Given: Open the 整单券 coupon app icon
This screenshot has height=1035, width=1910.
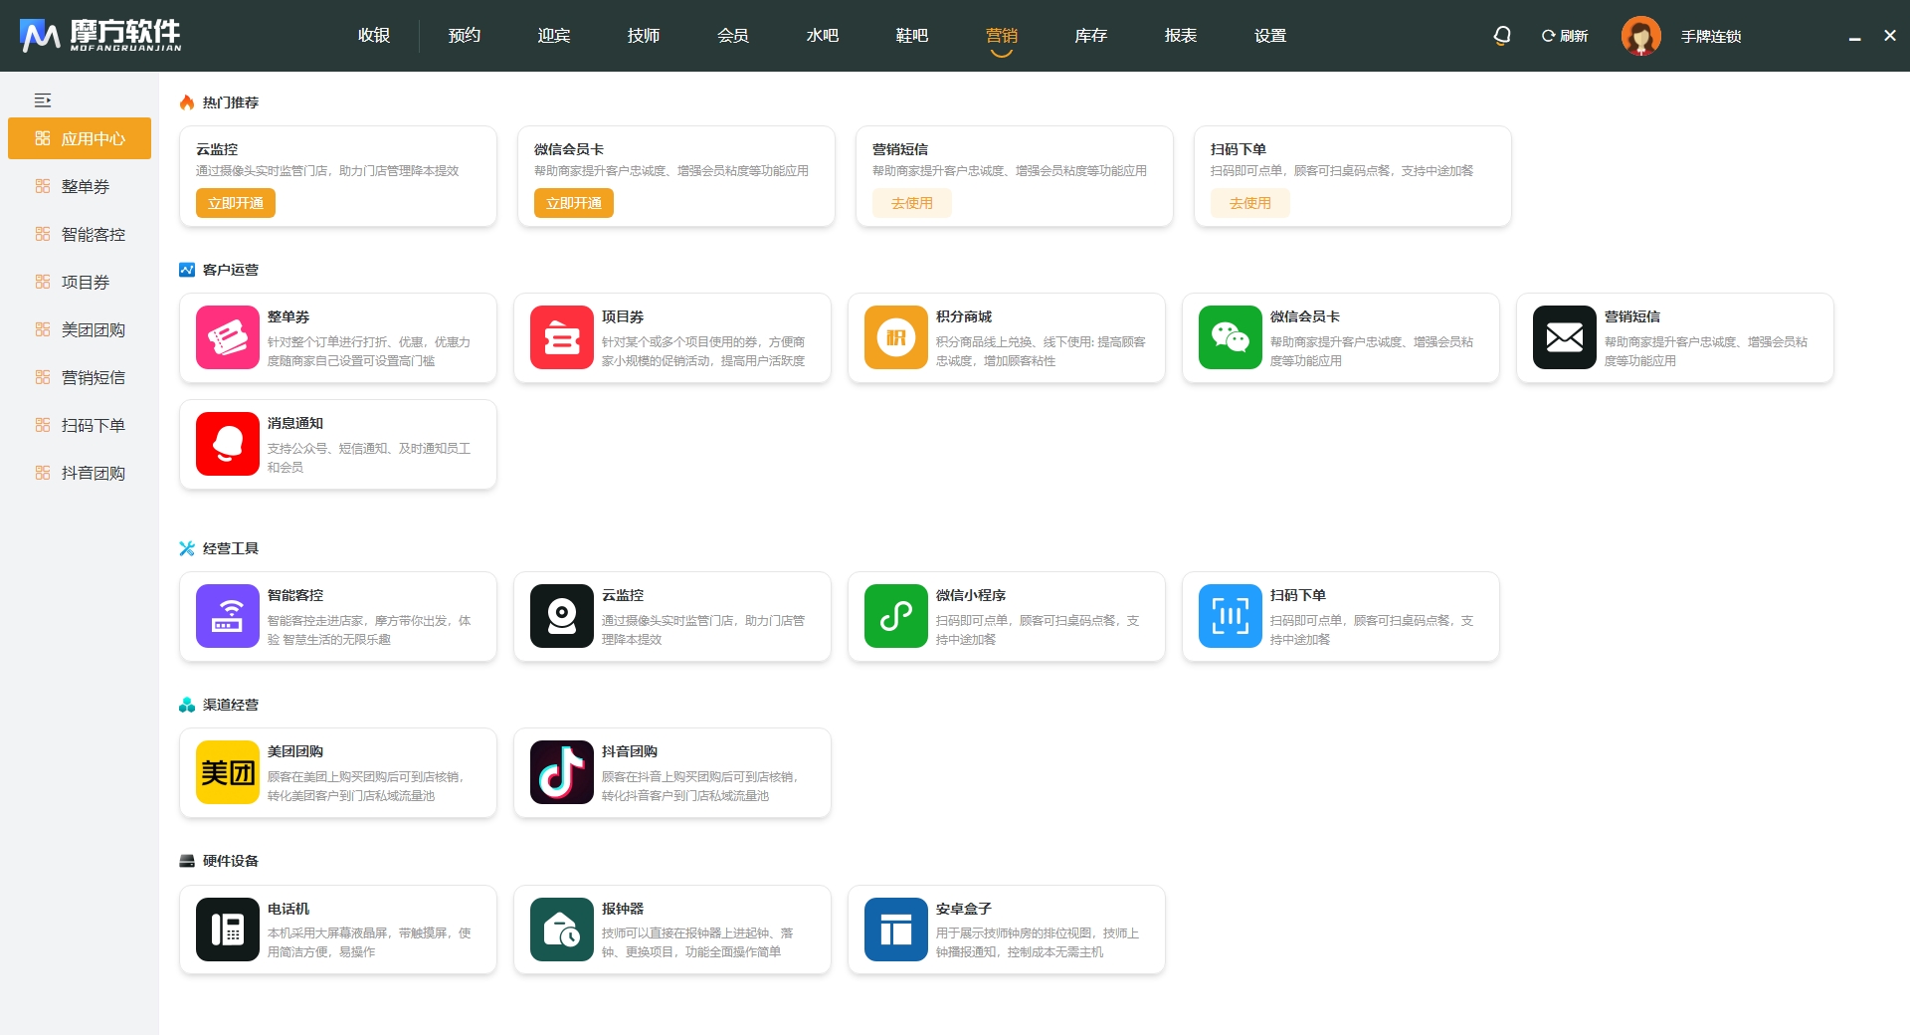Looking at the screenshot, I should pyautogui.click(x=227, y=337).
